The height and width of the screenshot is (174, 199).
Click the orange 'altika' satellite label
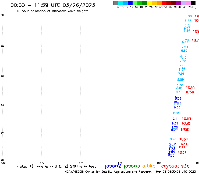click(149, 166)
